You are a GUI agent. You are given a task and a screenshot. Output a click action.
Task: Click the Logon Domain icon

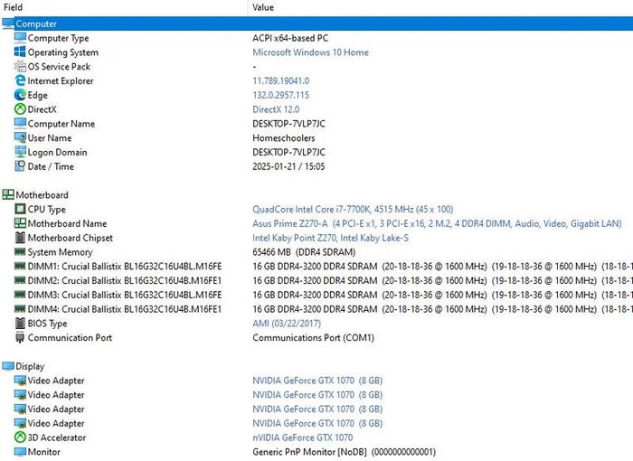[20, 152]
